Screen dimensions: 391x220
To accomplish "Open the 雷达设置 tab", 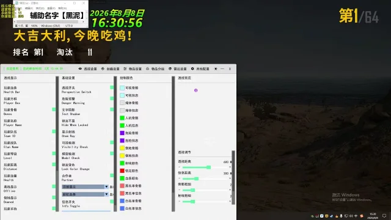I will click(x=177, y=69).
